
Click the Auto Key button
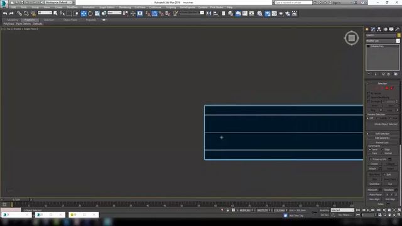[x=324, y=210]
